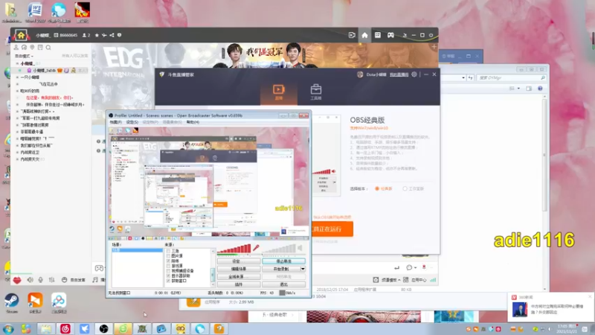Select the 经典版 radio button

pos(377,189)
